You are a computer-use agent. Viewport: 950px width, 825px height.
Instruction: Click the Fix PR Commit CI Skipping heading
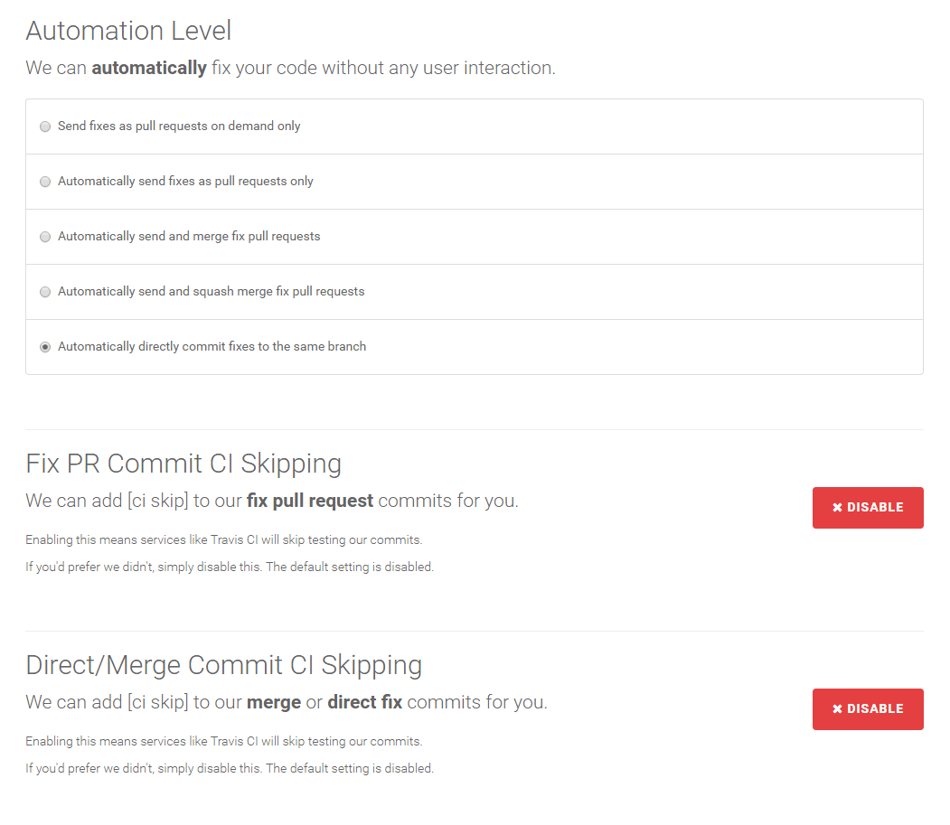point(183,464)
